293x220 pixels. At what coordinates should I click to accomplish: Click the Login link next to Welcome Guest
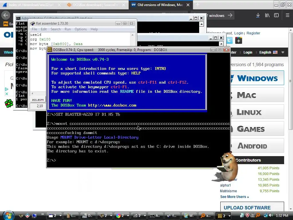click(239, 33)
